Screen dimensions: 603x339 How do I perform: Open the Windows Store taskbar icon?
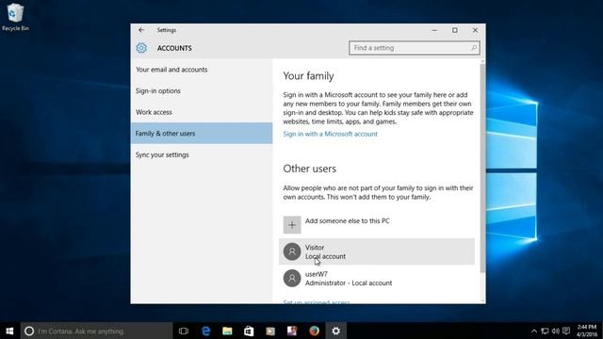(x=249, y=331)
